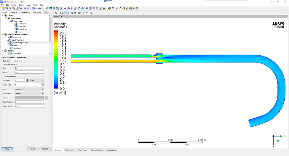289x156 pixels.
Task: Open the Insert menu
Action: [29, 5]
